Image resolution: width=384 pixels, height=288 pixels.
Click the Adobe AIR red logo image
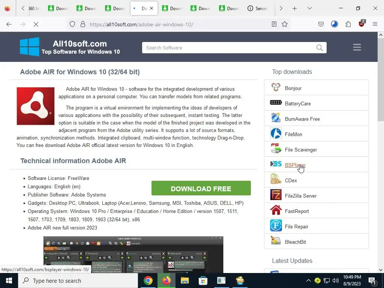(36, 106)
